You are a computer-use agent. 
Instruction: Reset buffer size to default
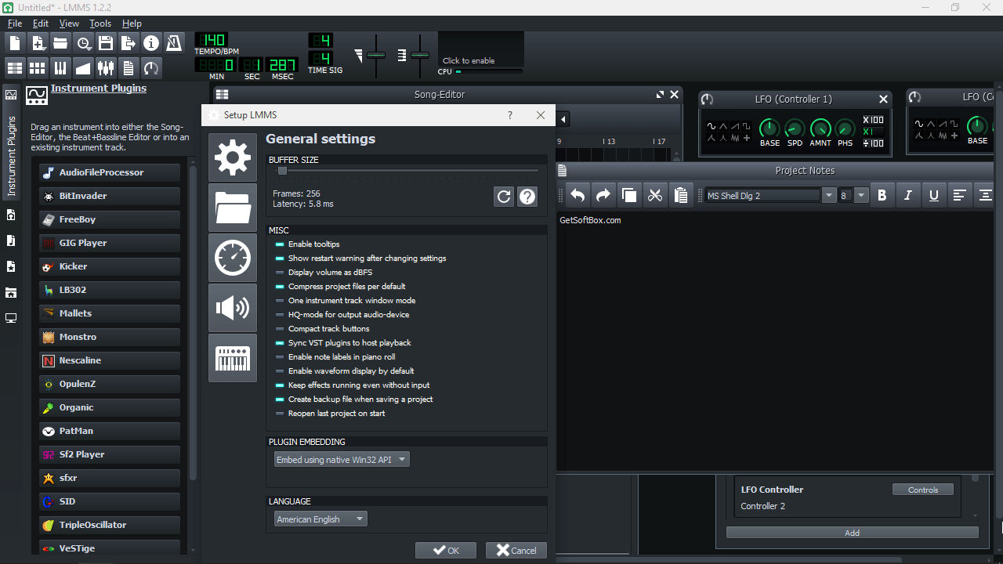pyautogui.click(x=504, y=197)
